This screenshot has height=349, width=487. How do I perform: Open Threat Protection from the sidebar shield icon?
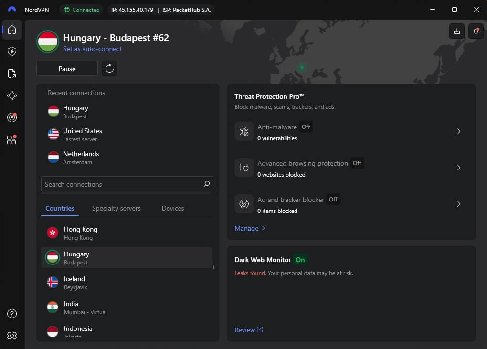[x=11, y=52]
